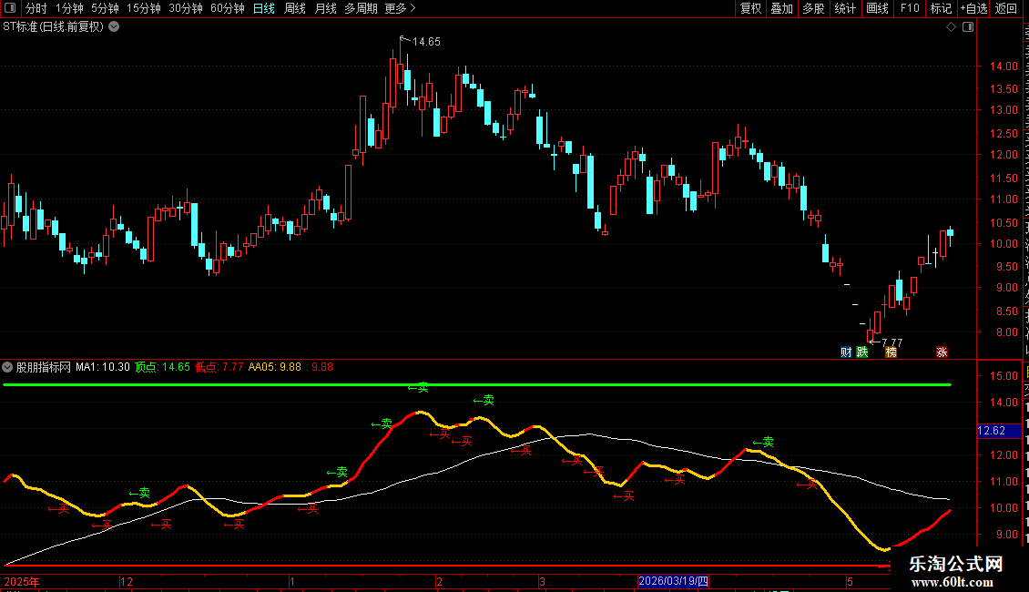Click the 7.77 low price label
1029x592 pixels.
click(x=891, y=342)
